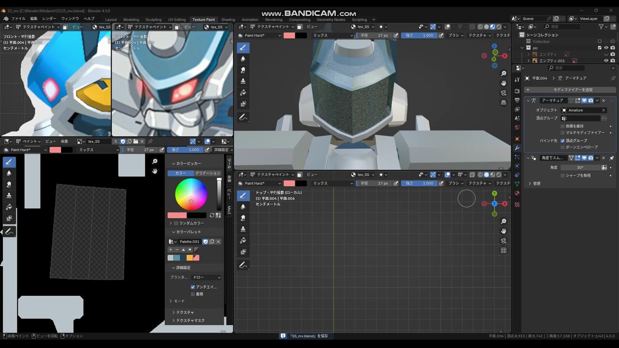Select the グラデーション color mode button
The width and height of the screenshot is (619, 348).
(207, 173)
